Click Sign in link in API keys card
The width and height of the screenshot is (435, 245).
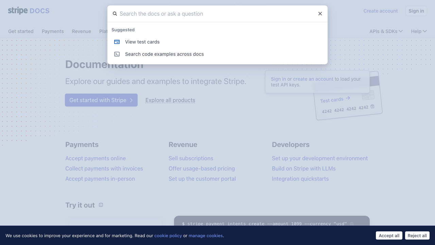(278, 79)
